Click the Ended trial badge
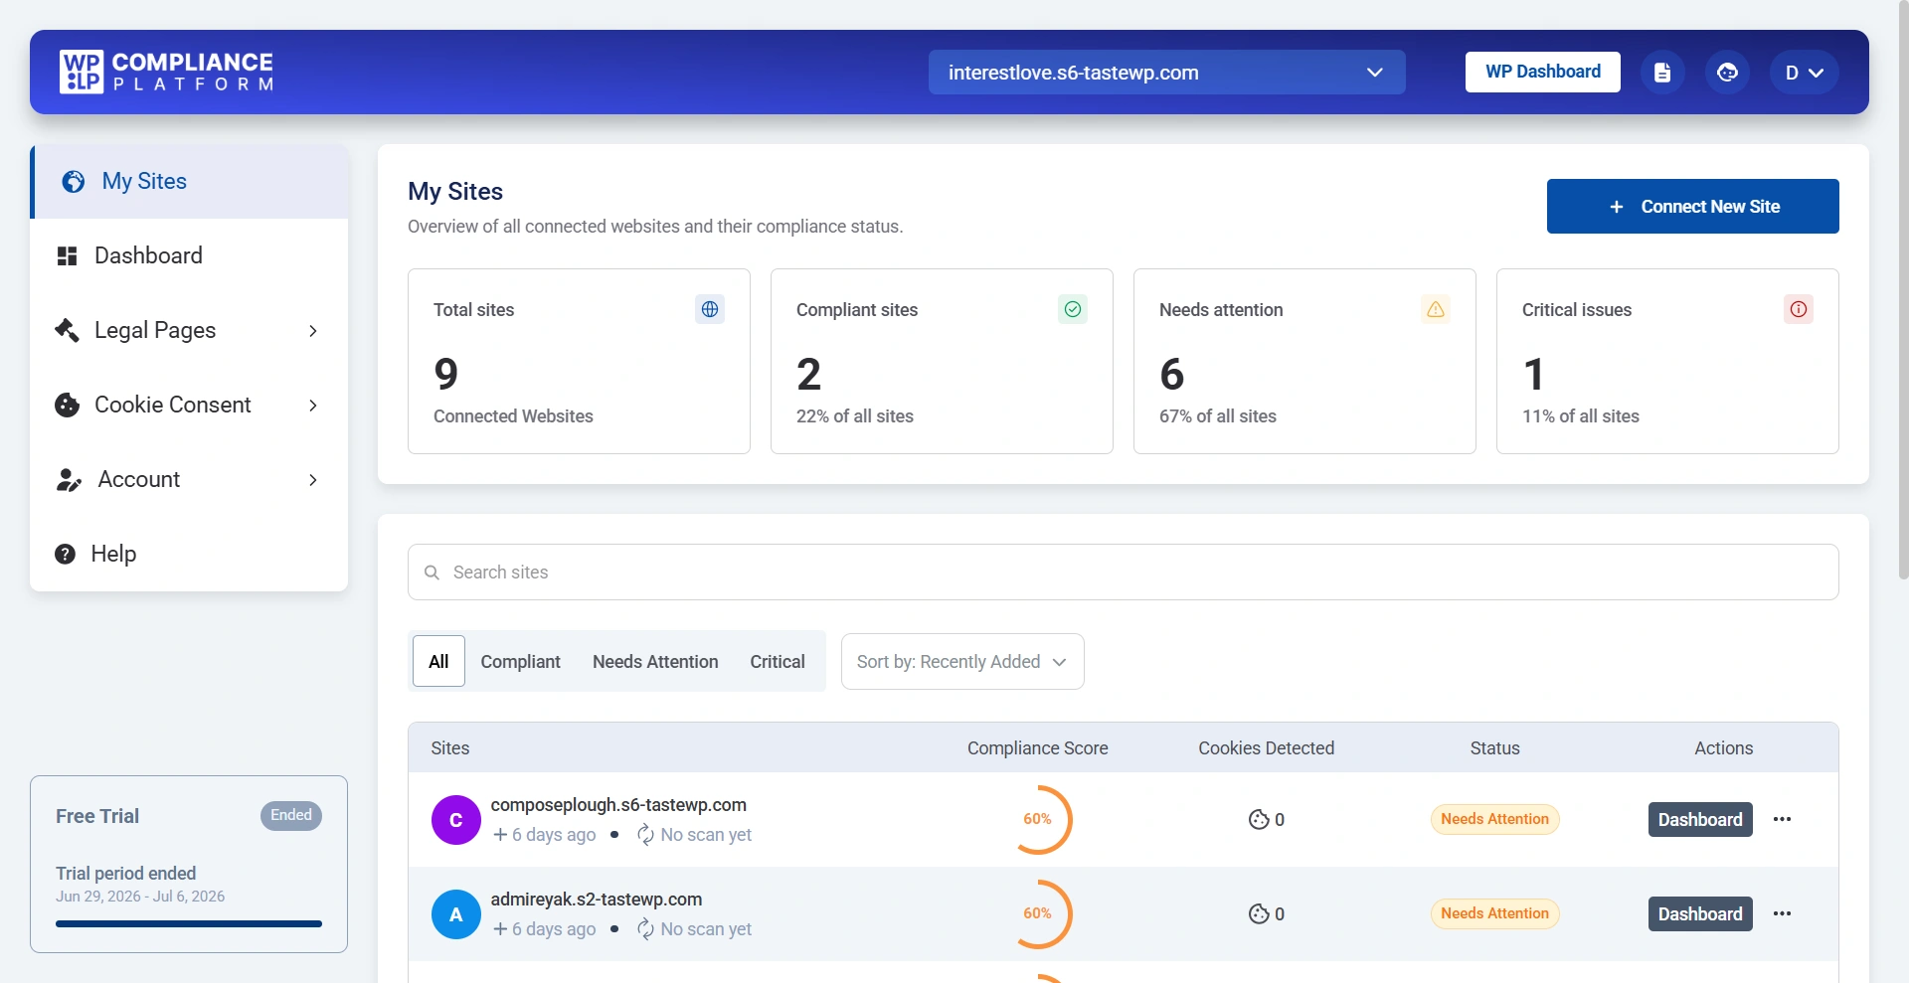Image resolution: width=1909 pixels, height=983 pixels. [291, 816]
